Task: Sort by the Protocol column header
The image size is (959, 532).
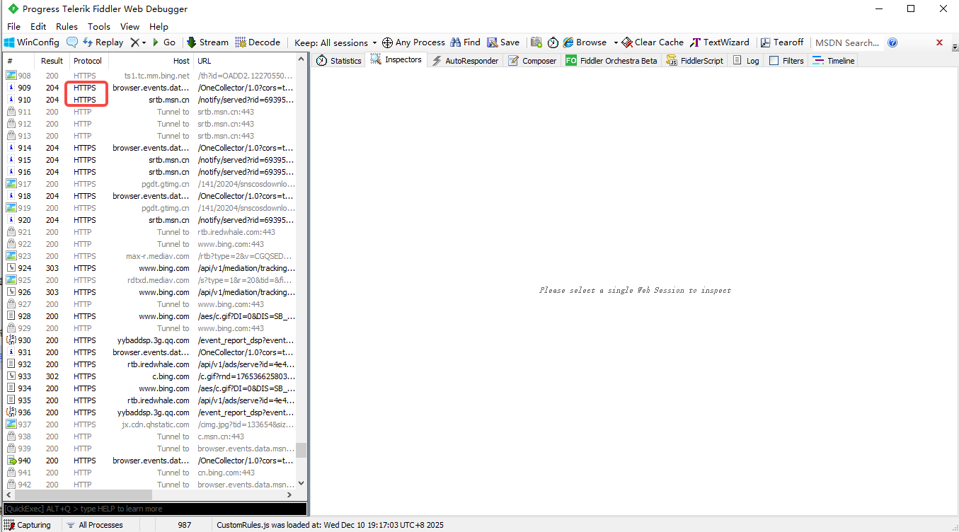Action: [88, 61]
